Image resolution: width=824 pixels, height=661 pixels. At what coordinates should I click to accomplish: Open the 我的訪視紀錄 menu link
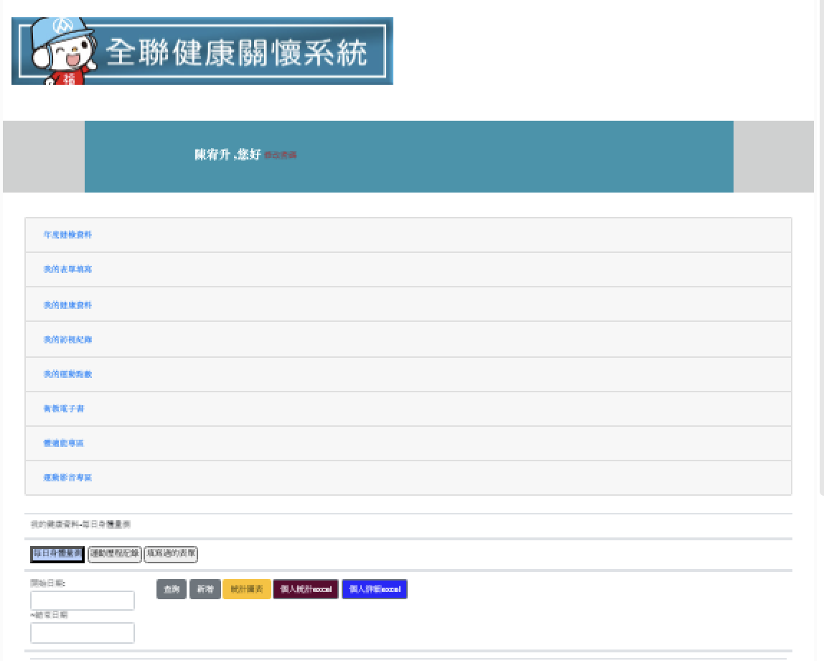click(67, 340)
